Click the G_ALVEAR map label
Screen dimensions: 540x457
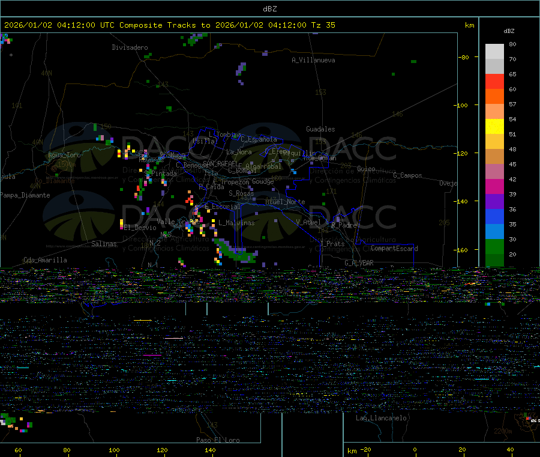click(x=359, y=263)
